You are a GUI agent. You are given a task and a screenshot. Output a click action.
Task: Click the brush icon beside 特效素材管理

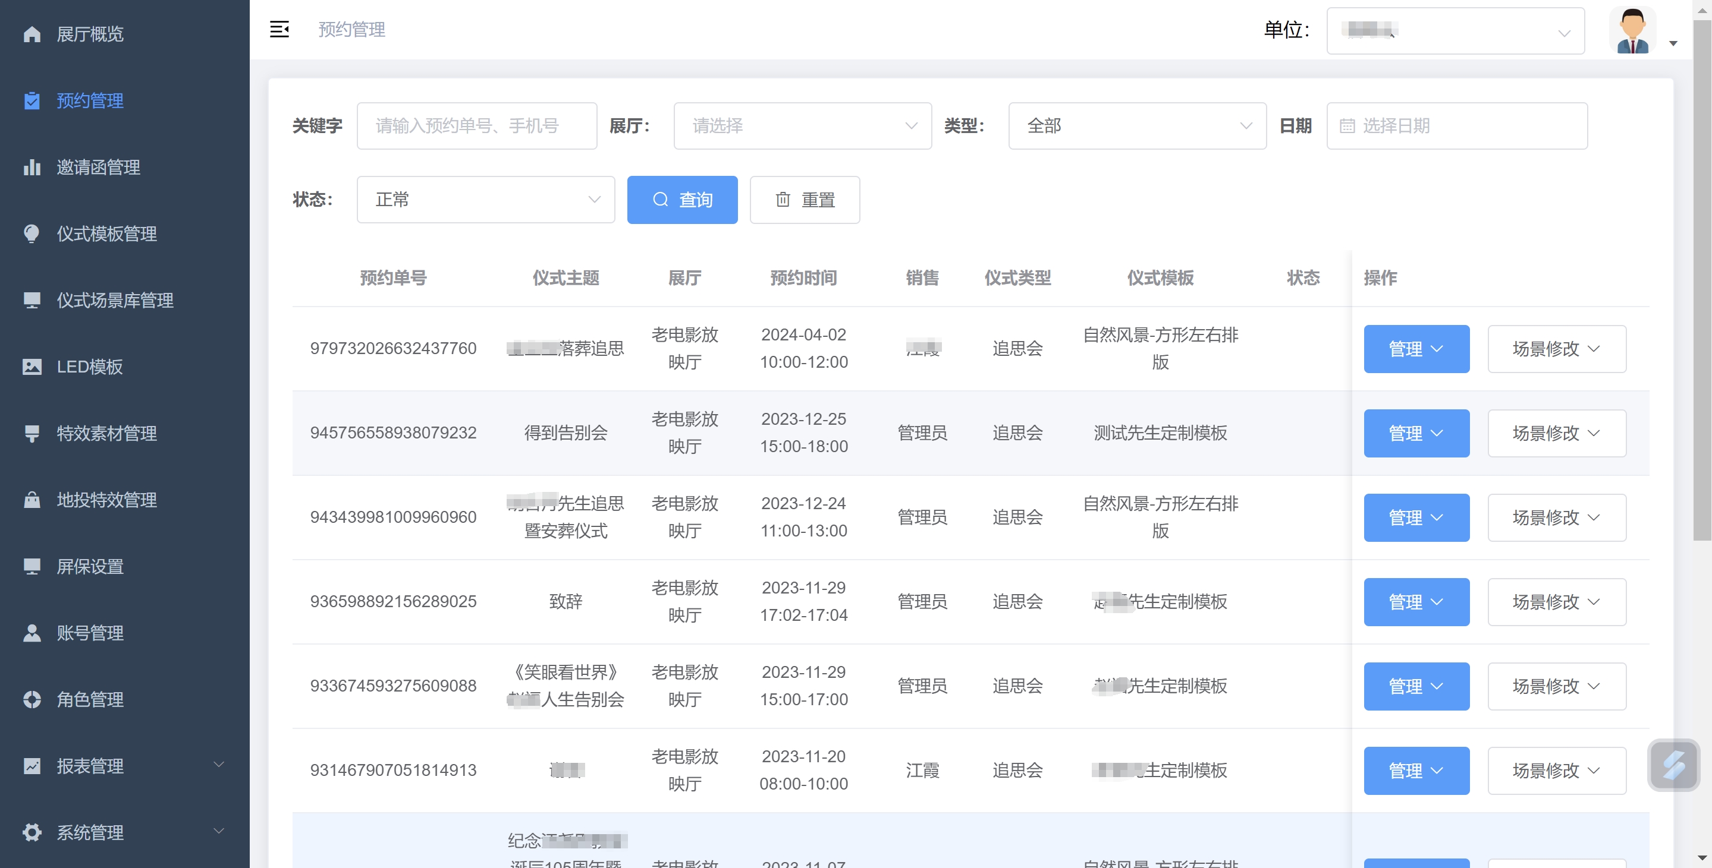click(32, 433)
